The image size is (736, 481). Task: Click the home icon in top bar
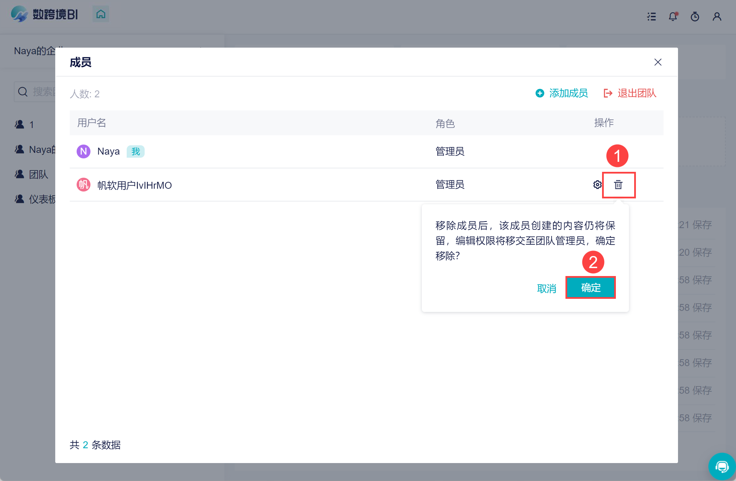(101, 14)
